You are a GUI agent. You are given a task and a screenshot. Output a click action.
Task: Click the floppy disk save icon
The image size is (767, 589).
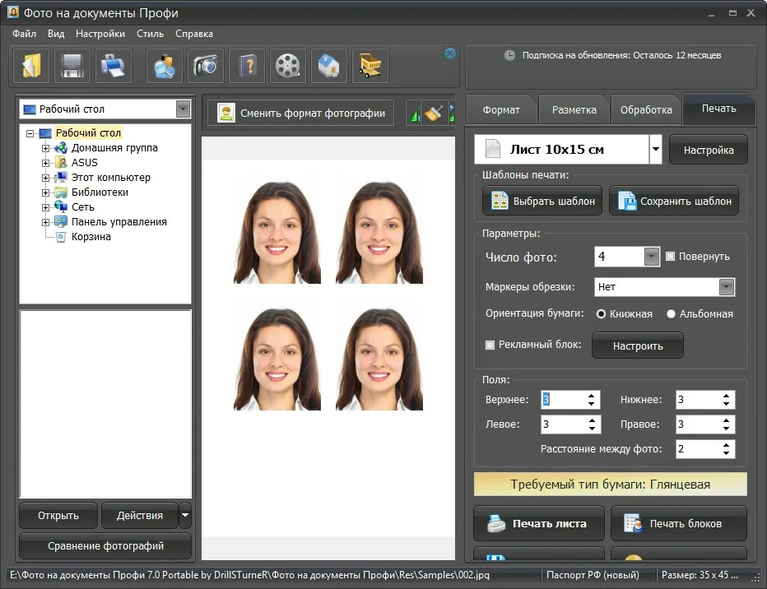(x=72, y=66)
